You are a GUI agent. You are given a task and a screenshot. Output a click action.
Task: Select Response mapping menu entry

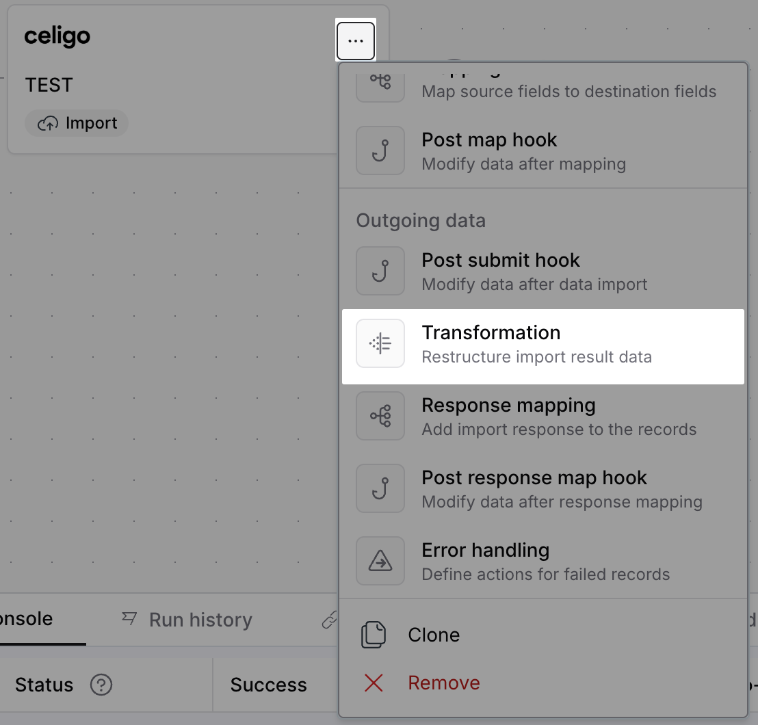[x=543, y=416]
